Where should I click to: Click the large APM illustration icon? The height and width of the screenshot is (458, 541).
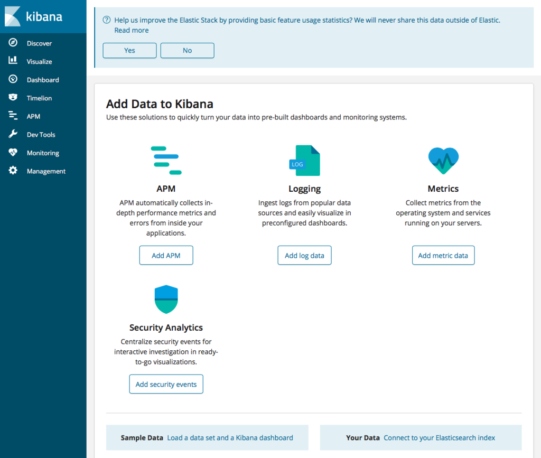[x=166, y=161]
